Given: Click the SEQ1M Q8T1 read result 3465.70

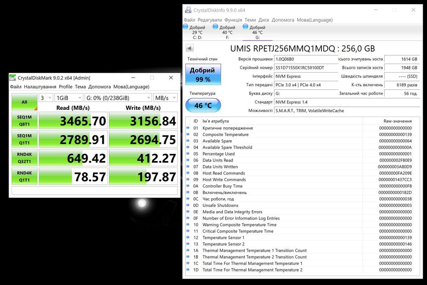Looking at the screenshot, I should click(x=73, y=120).
